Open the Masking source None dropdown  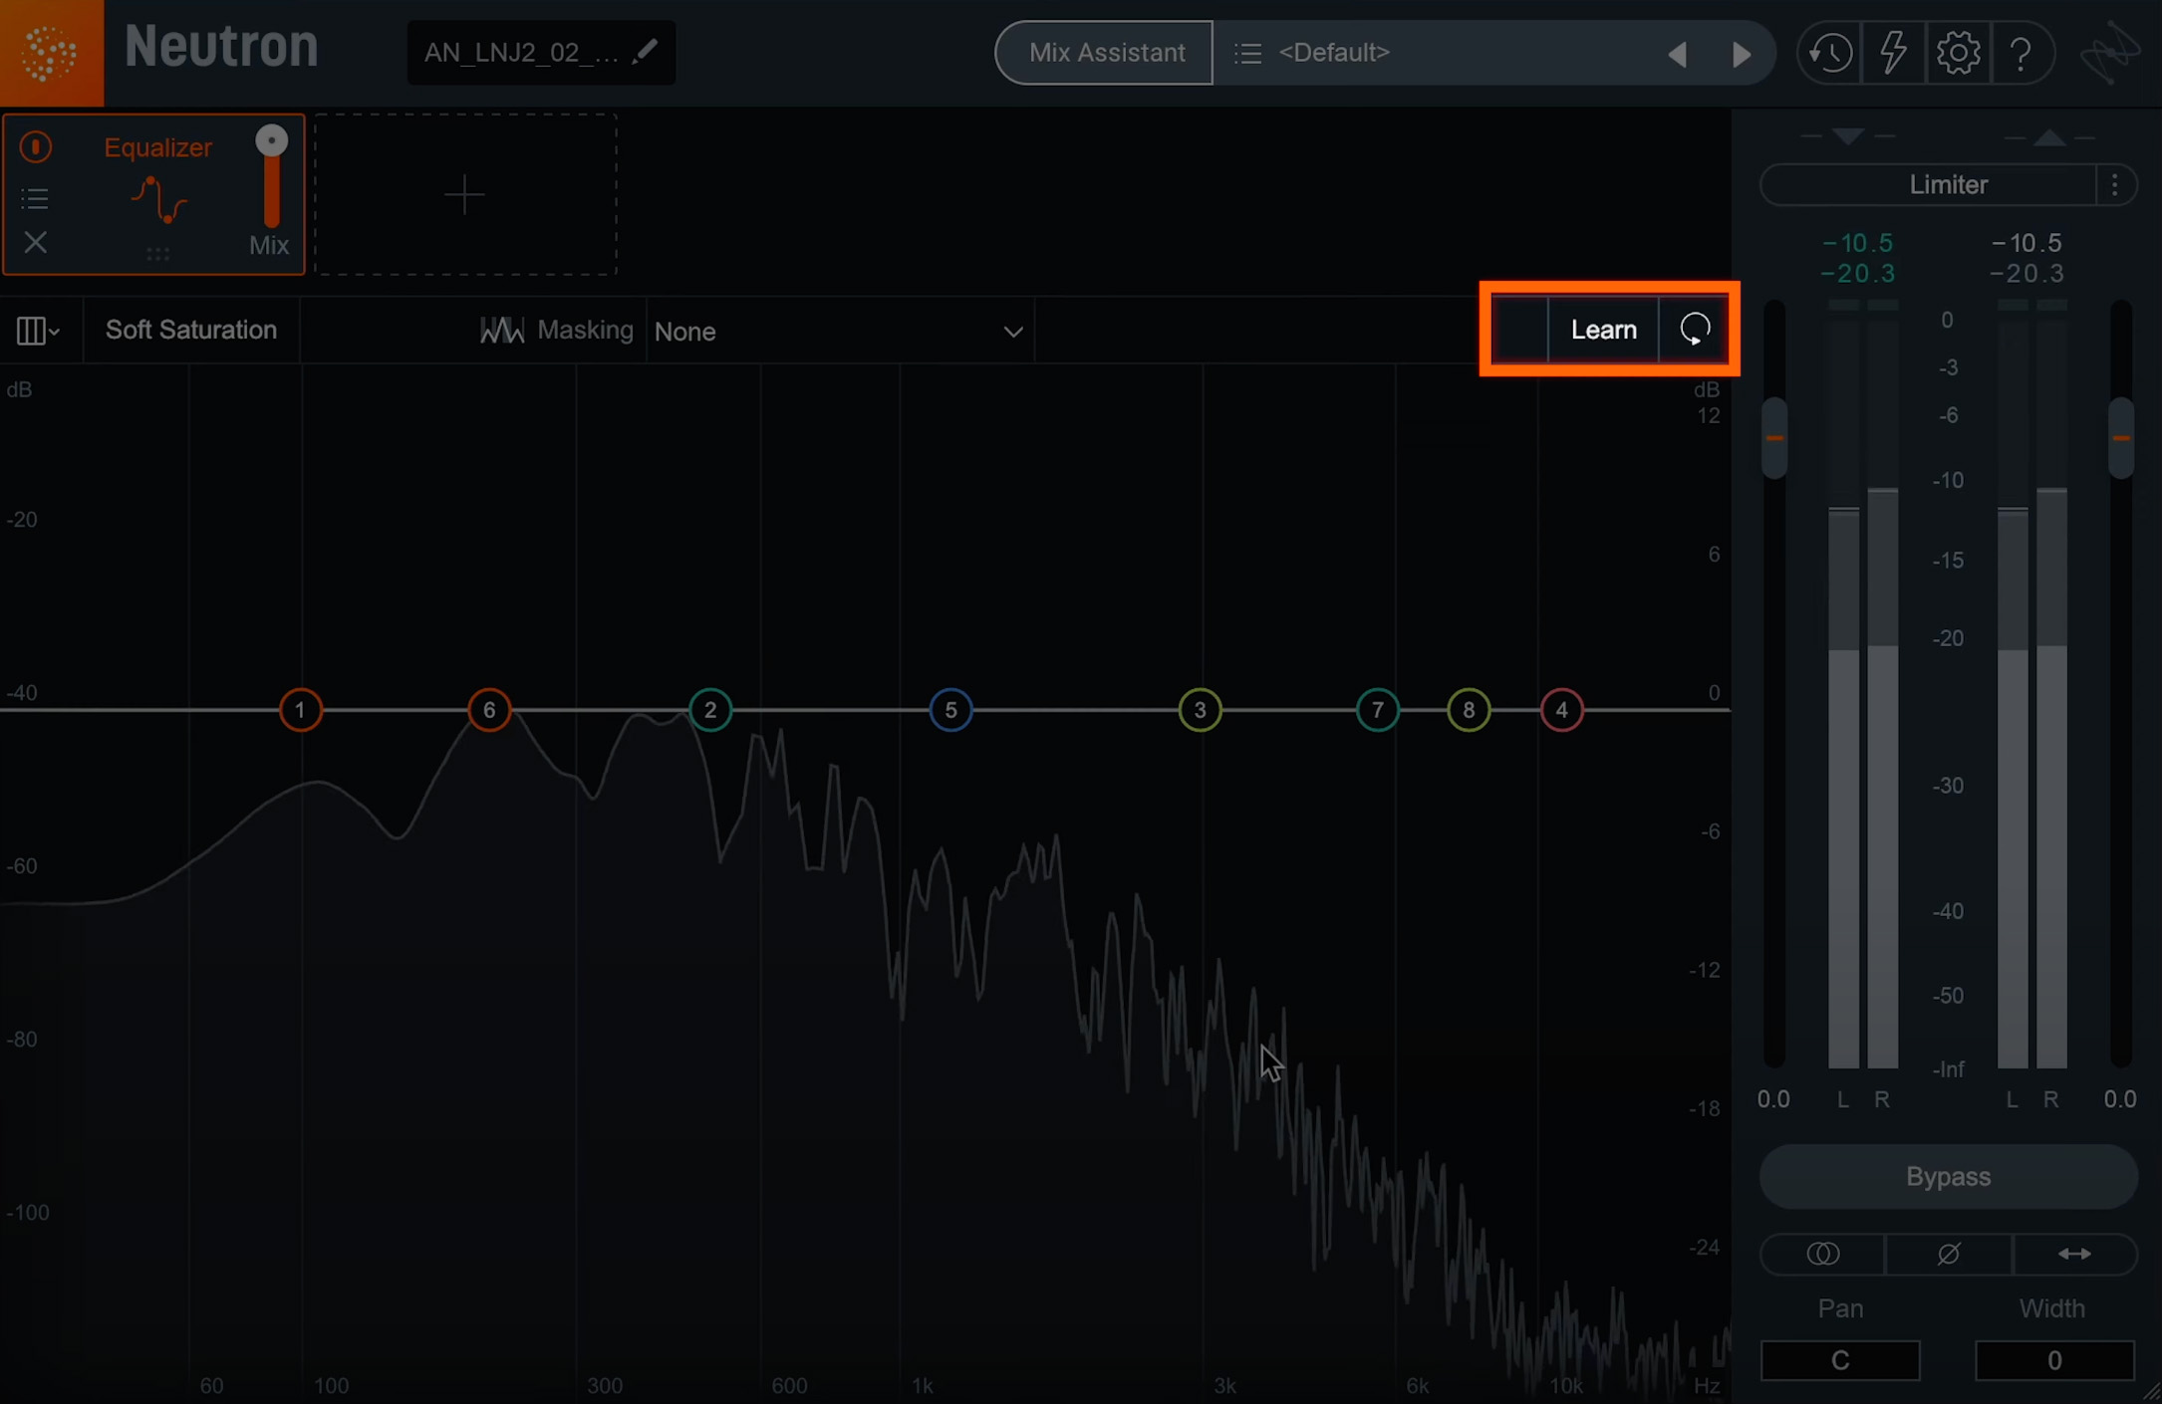point(839,331)
